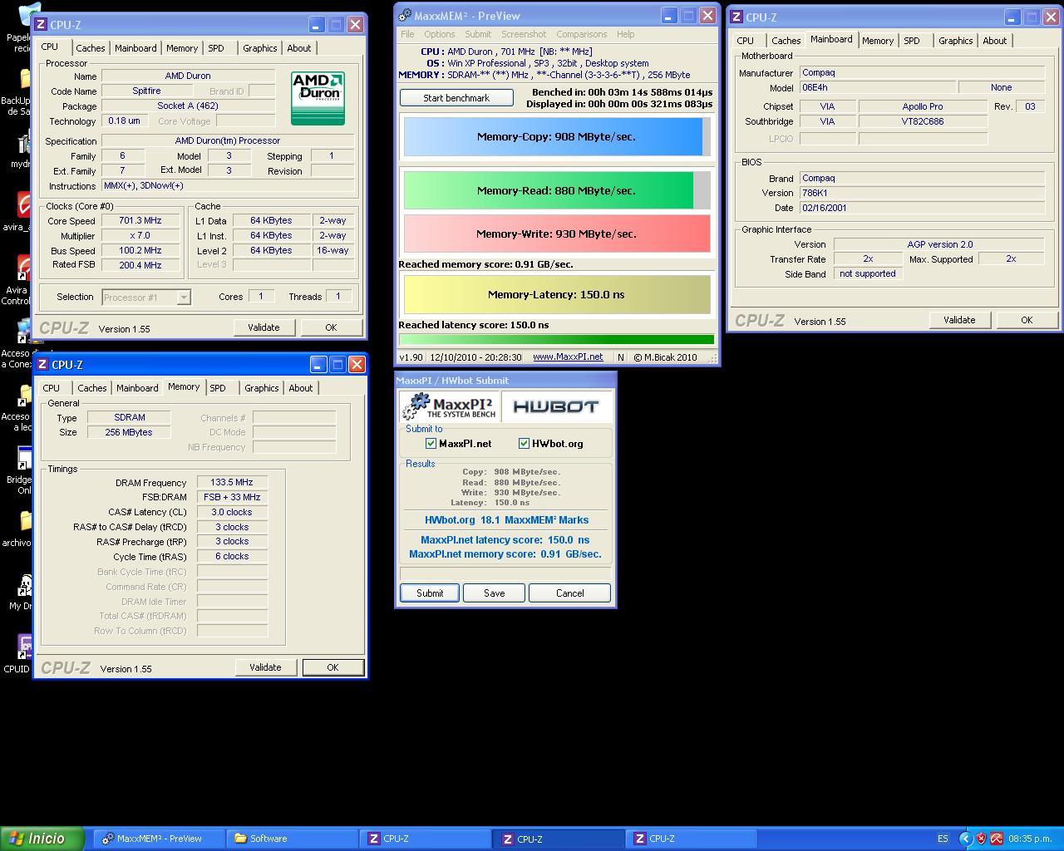Screen dimensions: 1064x851
Task: Click Submit in the HWbot Submit dialog
Action: (430, 593)
